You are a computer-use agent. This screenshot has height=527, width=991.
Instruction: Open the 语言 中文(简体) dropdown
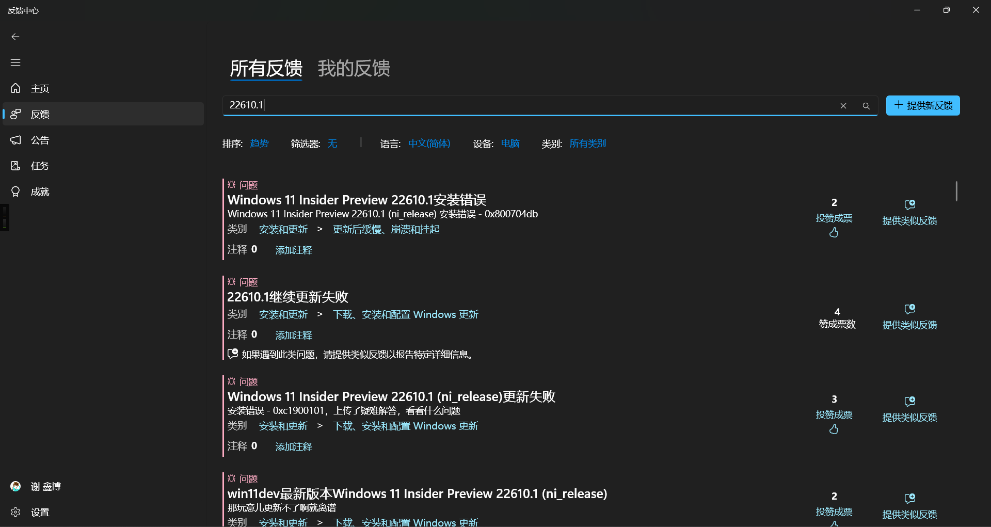pyautogui.click(x=429, y=143)
